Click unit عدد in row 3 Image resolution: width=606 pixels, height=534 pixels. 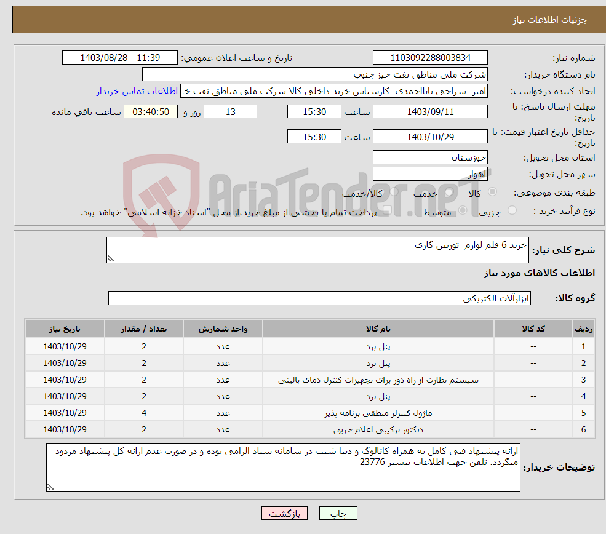tap(223, 380)
